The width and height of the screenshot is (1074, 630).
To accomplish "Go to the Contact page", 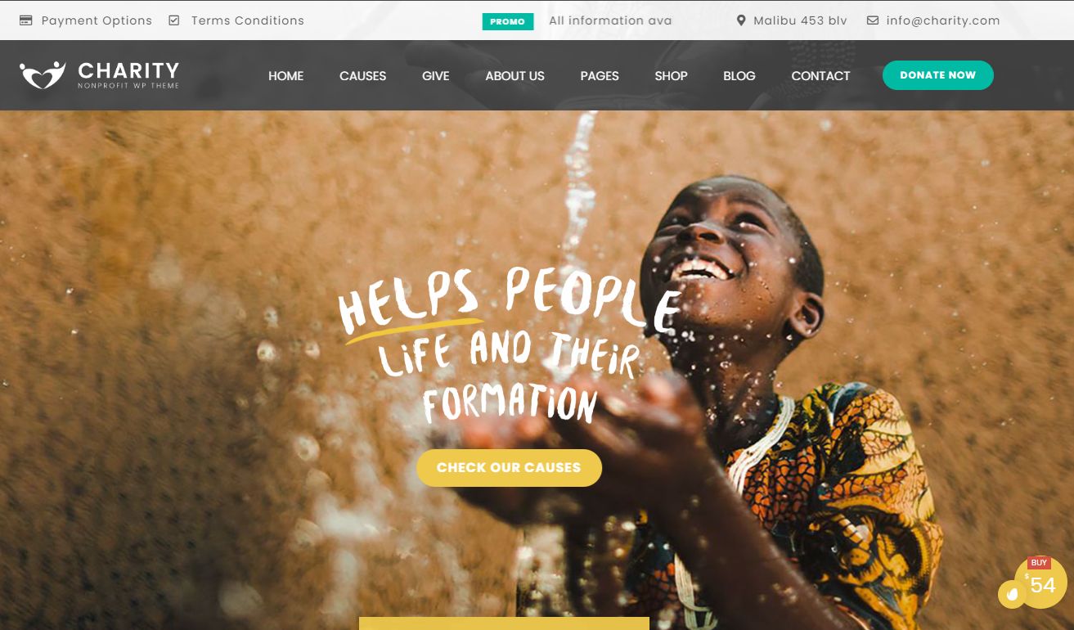I will click(820, 75).
